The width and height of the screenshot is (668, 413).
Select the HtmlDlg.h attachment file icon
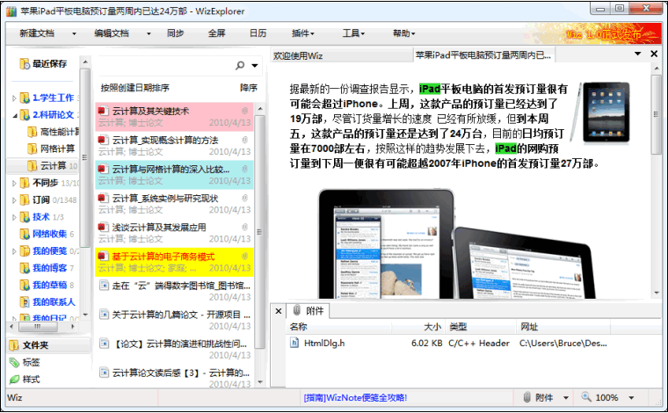coord(294,343)
